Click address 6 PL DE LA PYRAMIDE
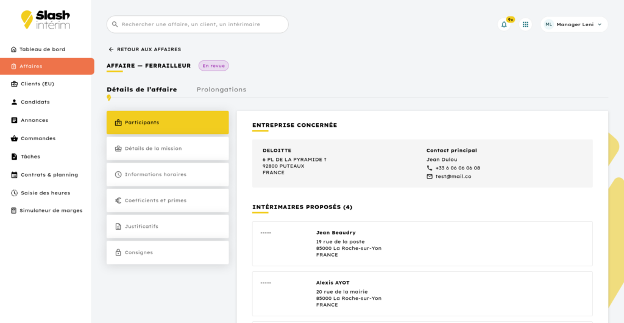The height and width of the screenshot is (323, 624). pyautogui.click(x=294, y=160)
